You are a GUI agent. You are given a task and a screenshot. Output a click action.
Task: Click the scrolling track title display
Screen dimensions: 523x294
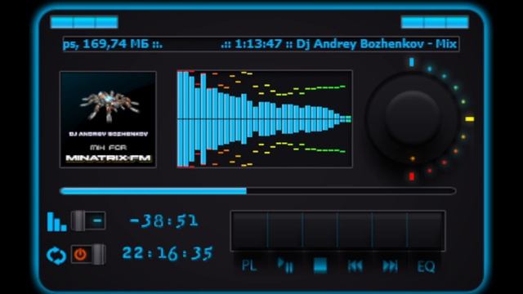[261, 44]
